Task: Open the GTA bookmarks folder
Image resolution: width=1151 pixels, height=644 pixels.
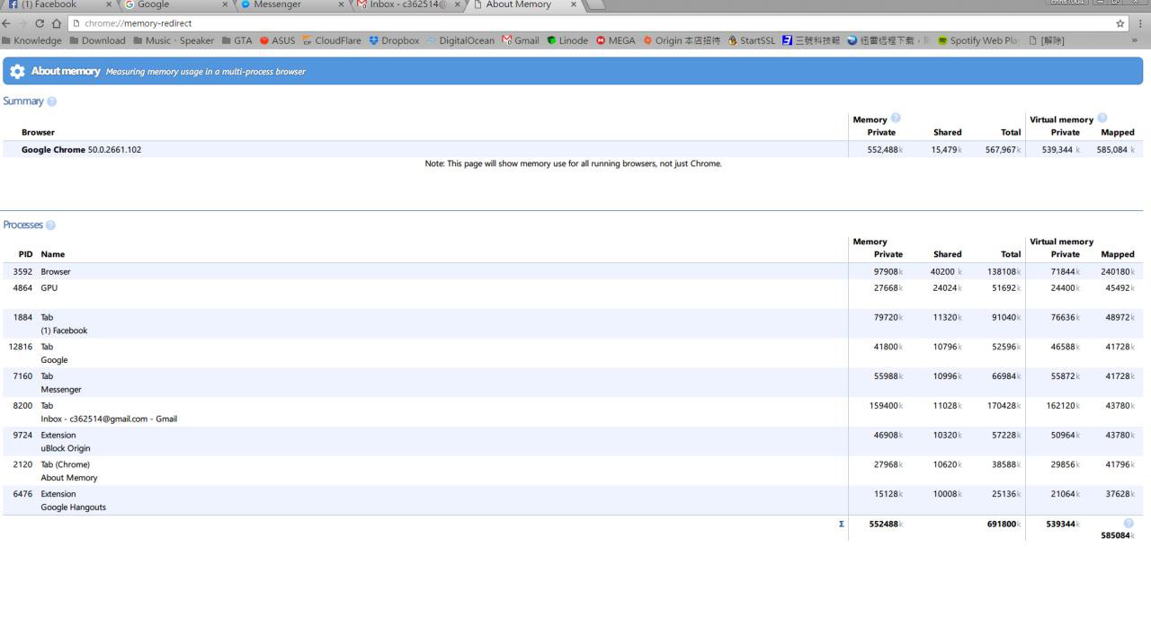Action: coord(236,40)
